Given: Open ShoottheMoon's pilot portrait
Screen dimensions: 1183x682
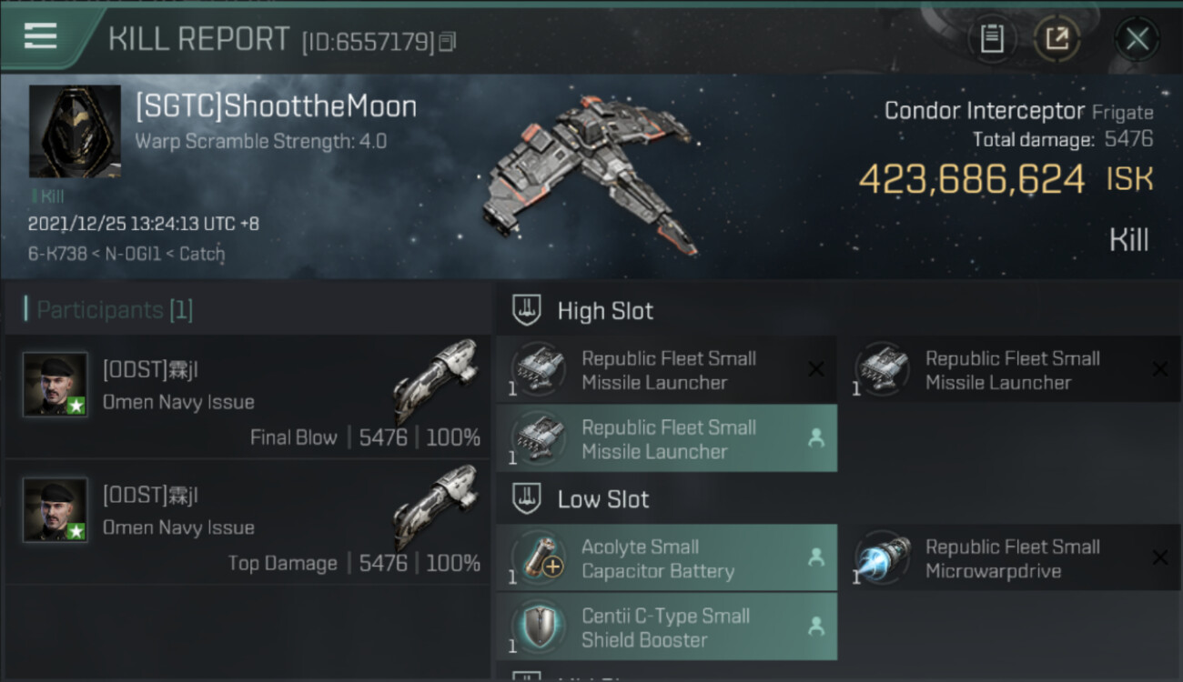Looking at the screenshot, I should click(75, 131).
